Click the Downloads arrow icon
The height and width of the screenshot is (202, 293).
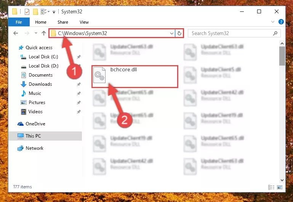point(24,84)
